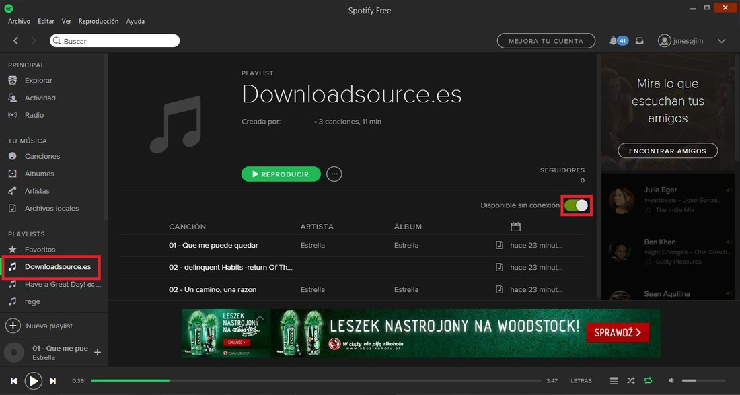Click artist Estrella in first song row
Image resolution: width=740 pixels, height=395 pixels.
pos(312,246)
